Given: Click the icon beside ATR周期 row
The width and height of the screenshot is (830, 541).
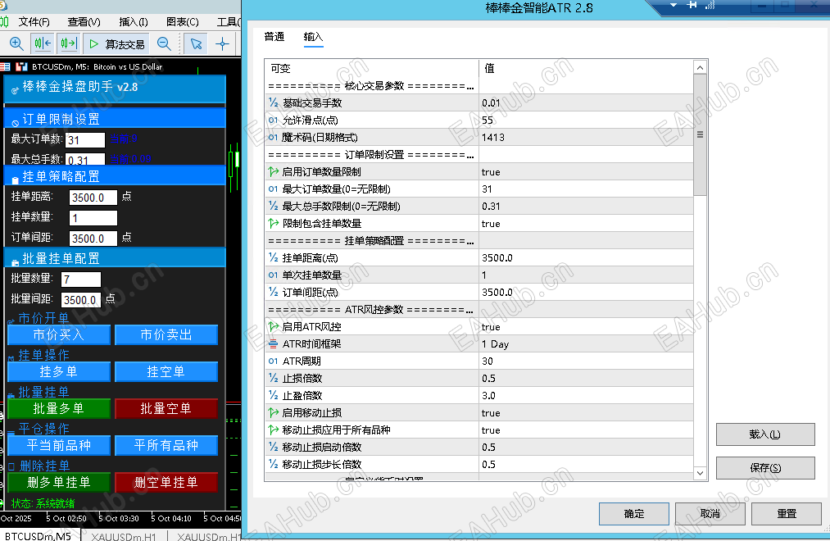Looking at the screenshot, I should point(273,361).
